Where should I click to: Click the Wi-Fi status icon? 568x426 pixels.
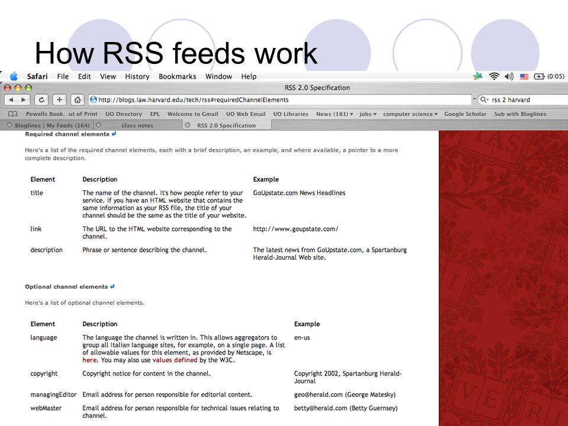coord(494,76)
